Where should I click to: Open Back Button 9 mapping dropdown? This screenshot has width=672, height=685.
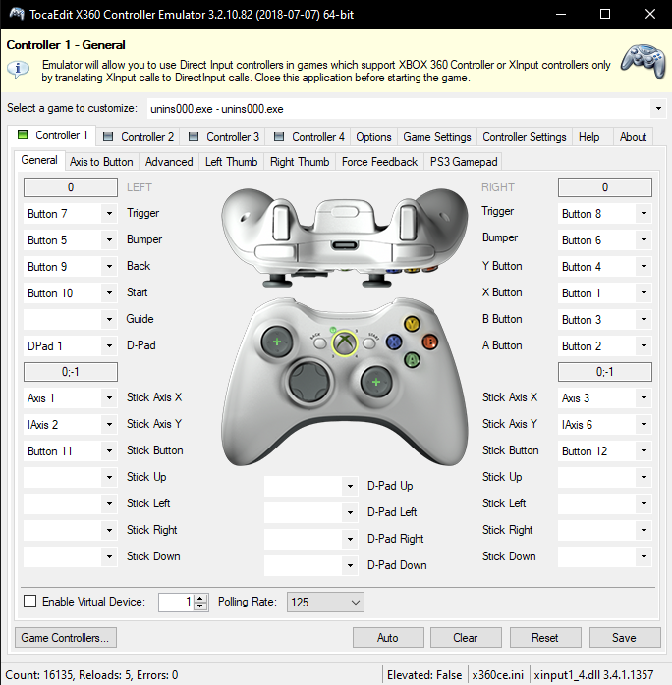pos(109,267)
